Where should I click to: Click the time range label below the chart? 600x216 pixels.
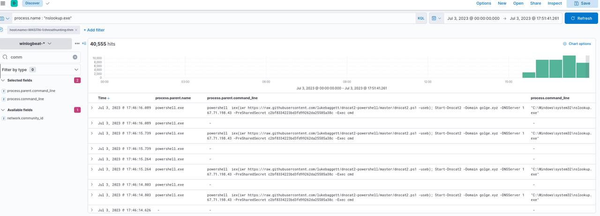tap(341, 88)
